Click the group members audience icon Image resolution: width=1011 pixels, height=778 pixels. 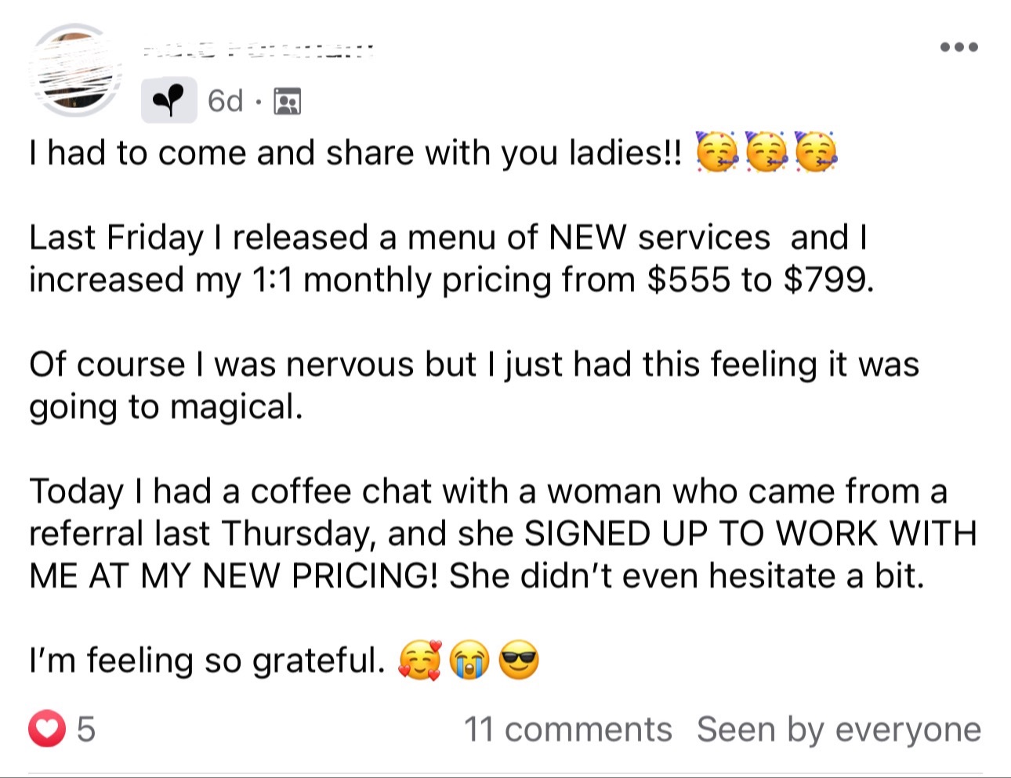[288, 101]
